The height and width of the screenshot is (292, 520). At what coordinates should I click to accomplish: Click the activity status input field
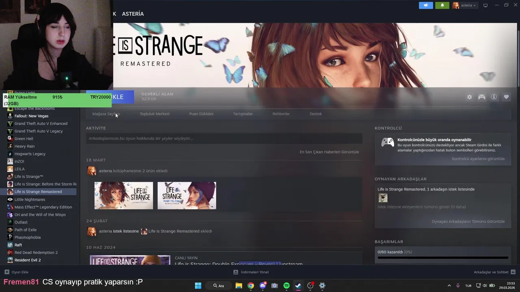[224, 138]
